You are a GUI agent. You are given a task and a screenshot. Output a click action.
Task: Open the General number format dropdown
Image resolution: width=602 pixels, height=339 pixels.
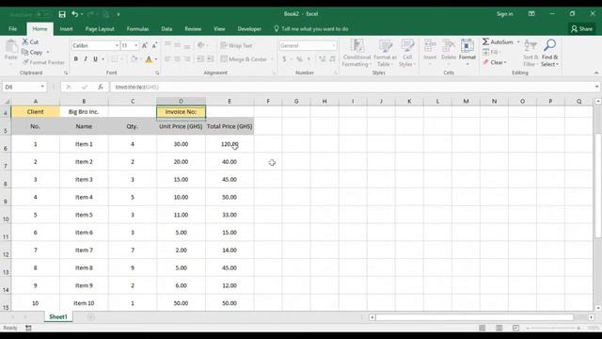pos(334,45)
